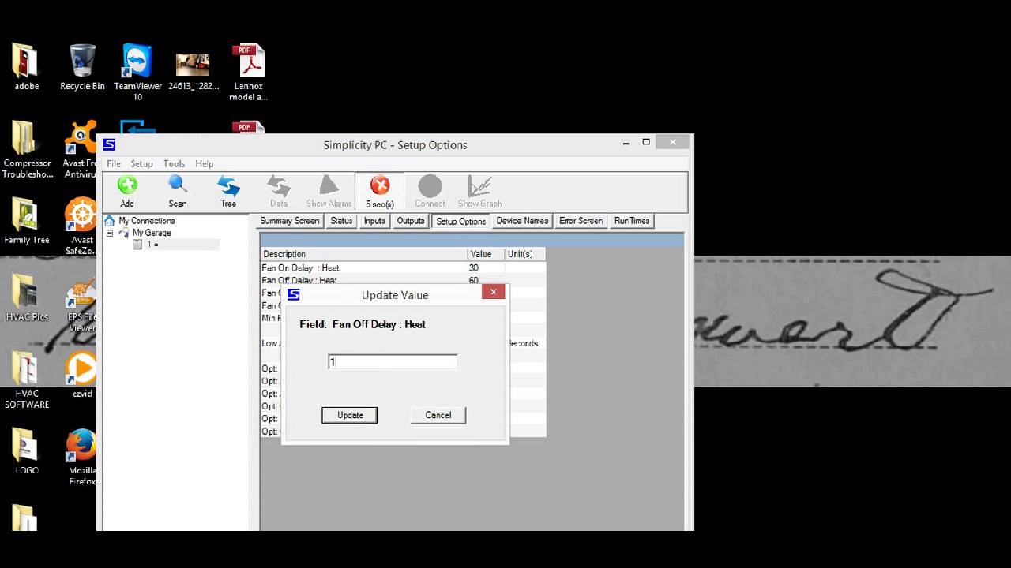This screenshot has width=1011, height=568.
Task: Click the Show Alarms bell icon
Action: coord(329,185)
